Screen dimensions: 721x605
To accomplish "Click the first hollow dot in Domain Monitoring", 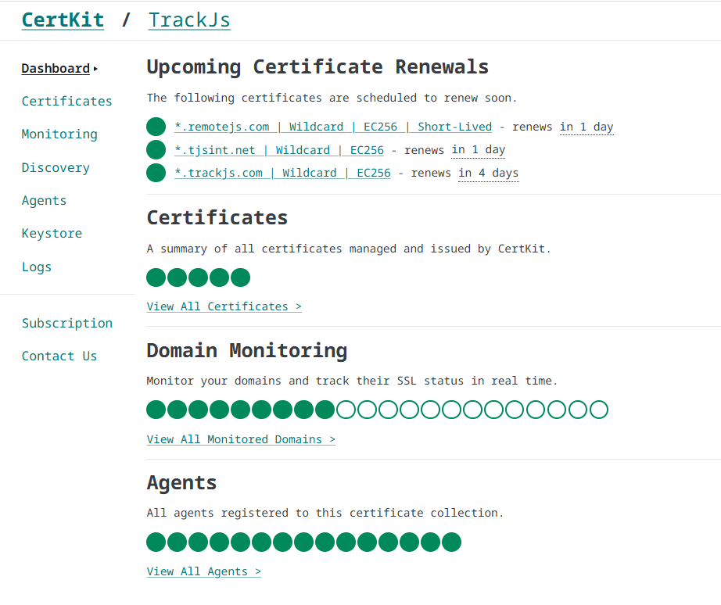I will click(346, 410).
